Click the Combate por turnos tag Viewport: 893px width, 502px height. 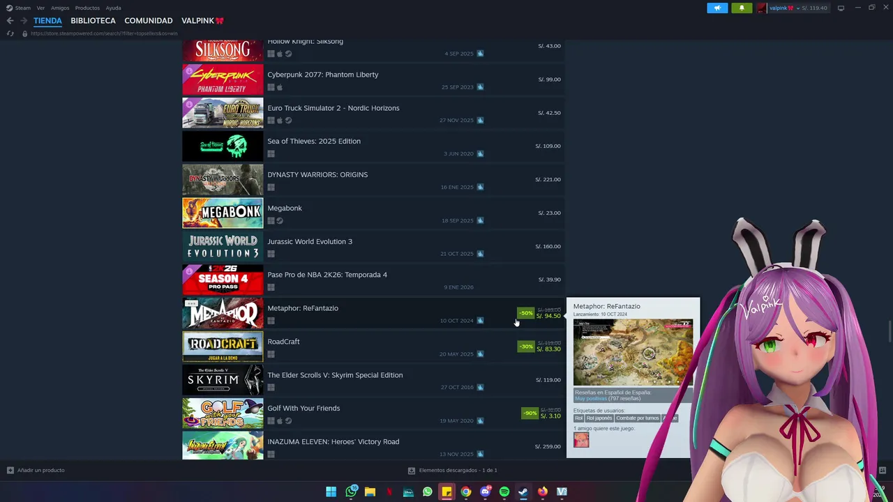(637, 418)
